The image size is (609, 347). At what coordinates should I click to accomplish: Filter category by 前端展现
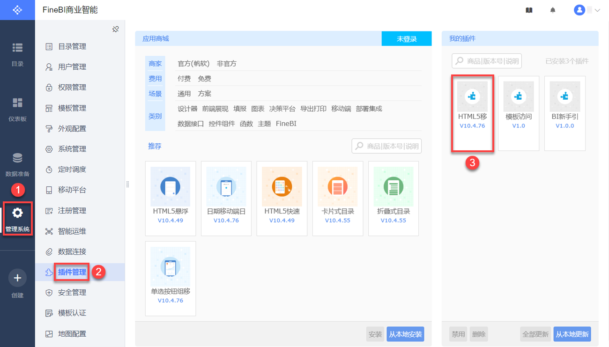pyautogui.click(x=215, y=109)
